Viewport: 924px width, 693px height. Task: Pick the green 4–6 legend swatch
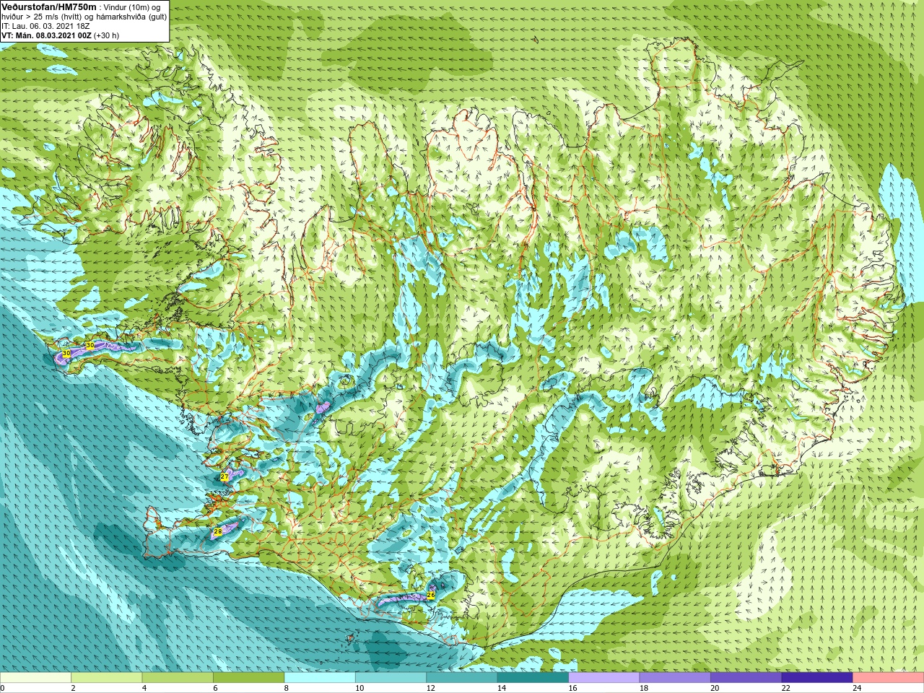click(178, 678)
